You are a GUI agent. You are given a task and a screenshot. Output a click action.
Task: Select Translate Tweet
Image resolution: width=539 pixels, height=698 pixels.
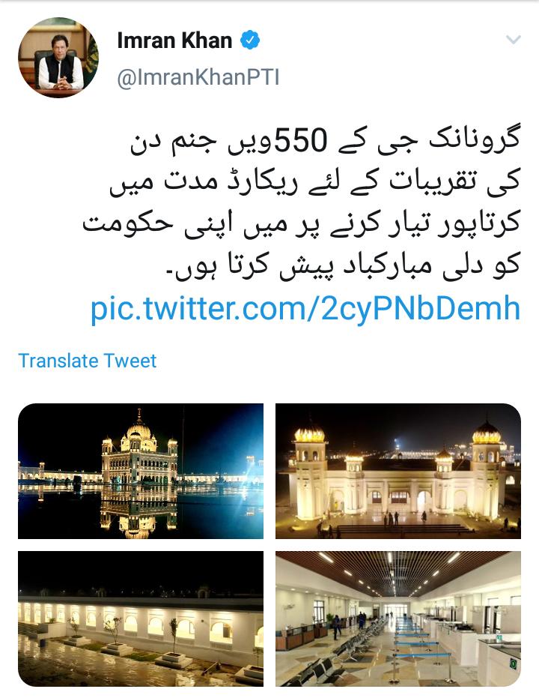coord(87,361)
